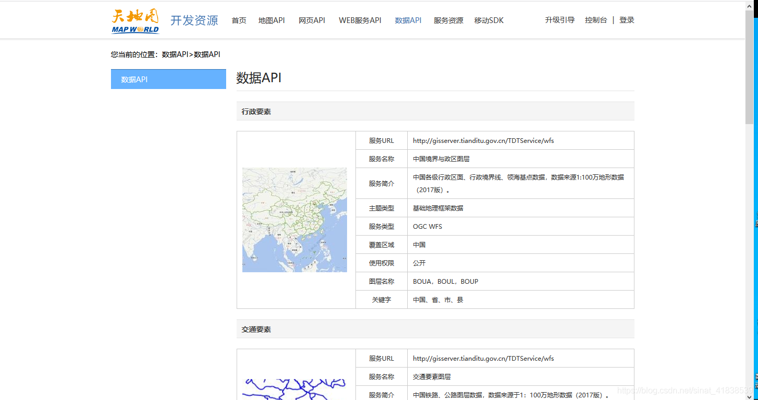Click 中国境界与政区图层 service name
Screen dimensions: 758x400
tap(441, 159)
